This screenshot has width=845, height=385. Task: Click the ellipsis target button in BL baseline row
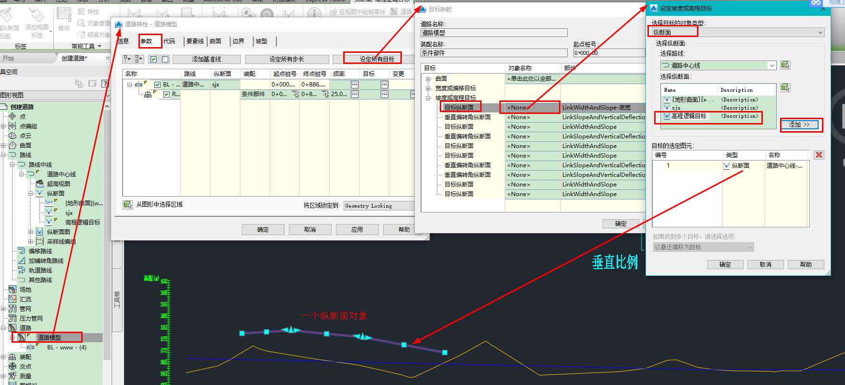click(x=385, y=85)
